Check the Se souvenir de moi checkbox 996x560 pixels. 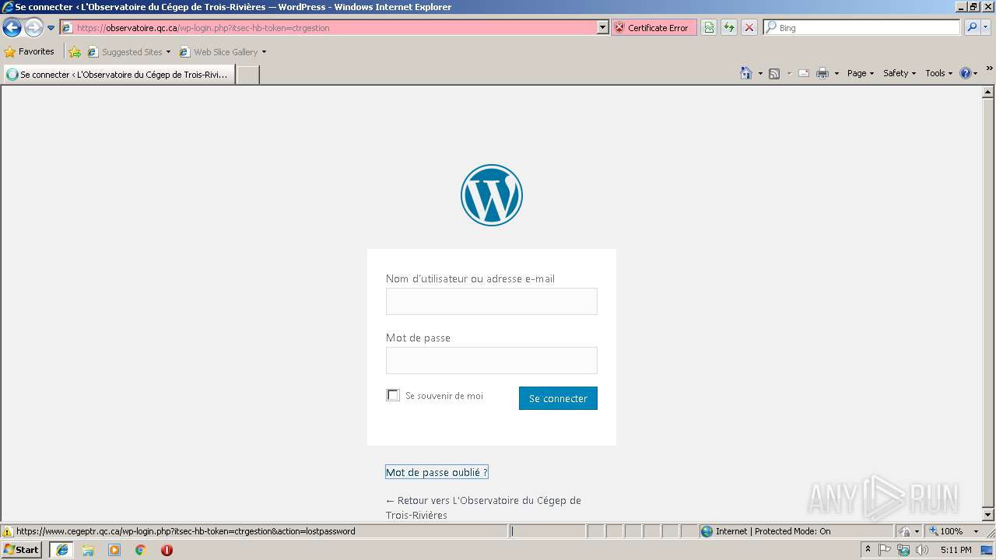393,395
